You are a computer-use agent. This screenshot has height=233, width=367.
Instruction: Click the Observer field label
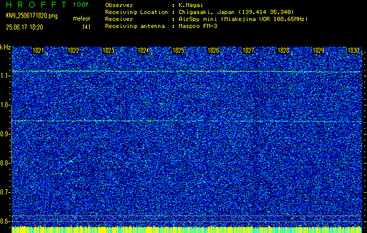[119, 5]
